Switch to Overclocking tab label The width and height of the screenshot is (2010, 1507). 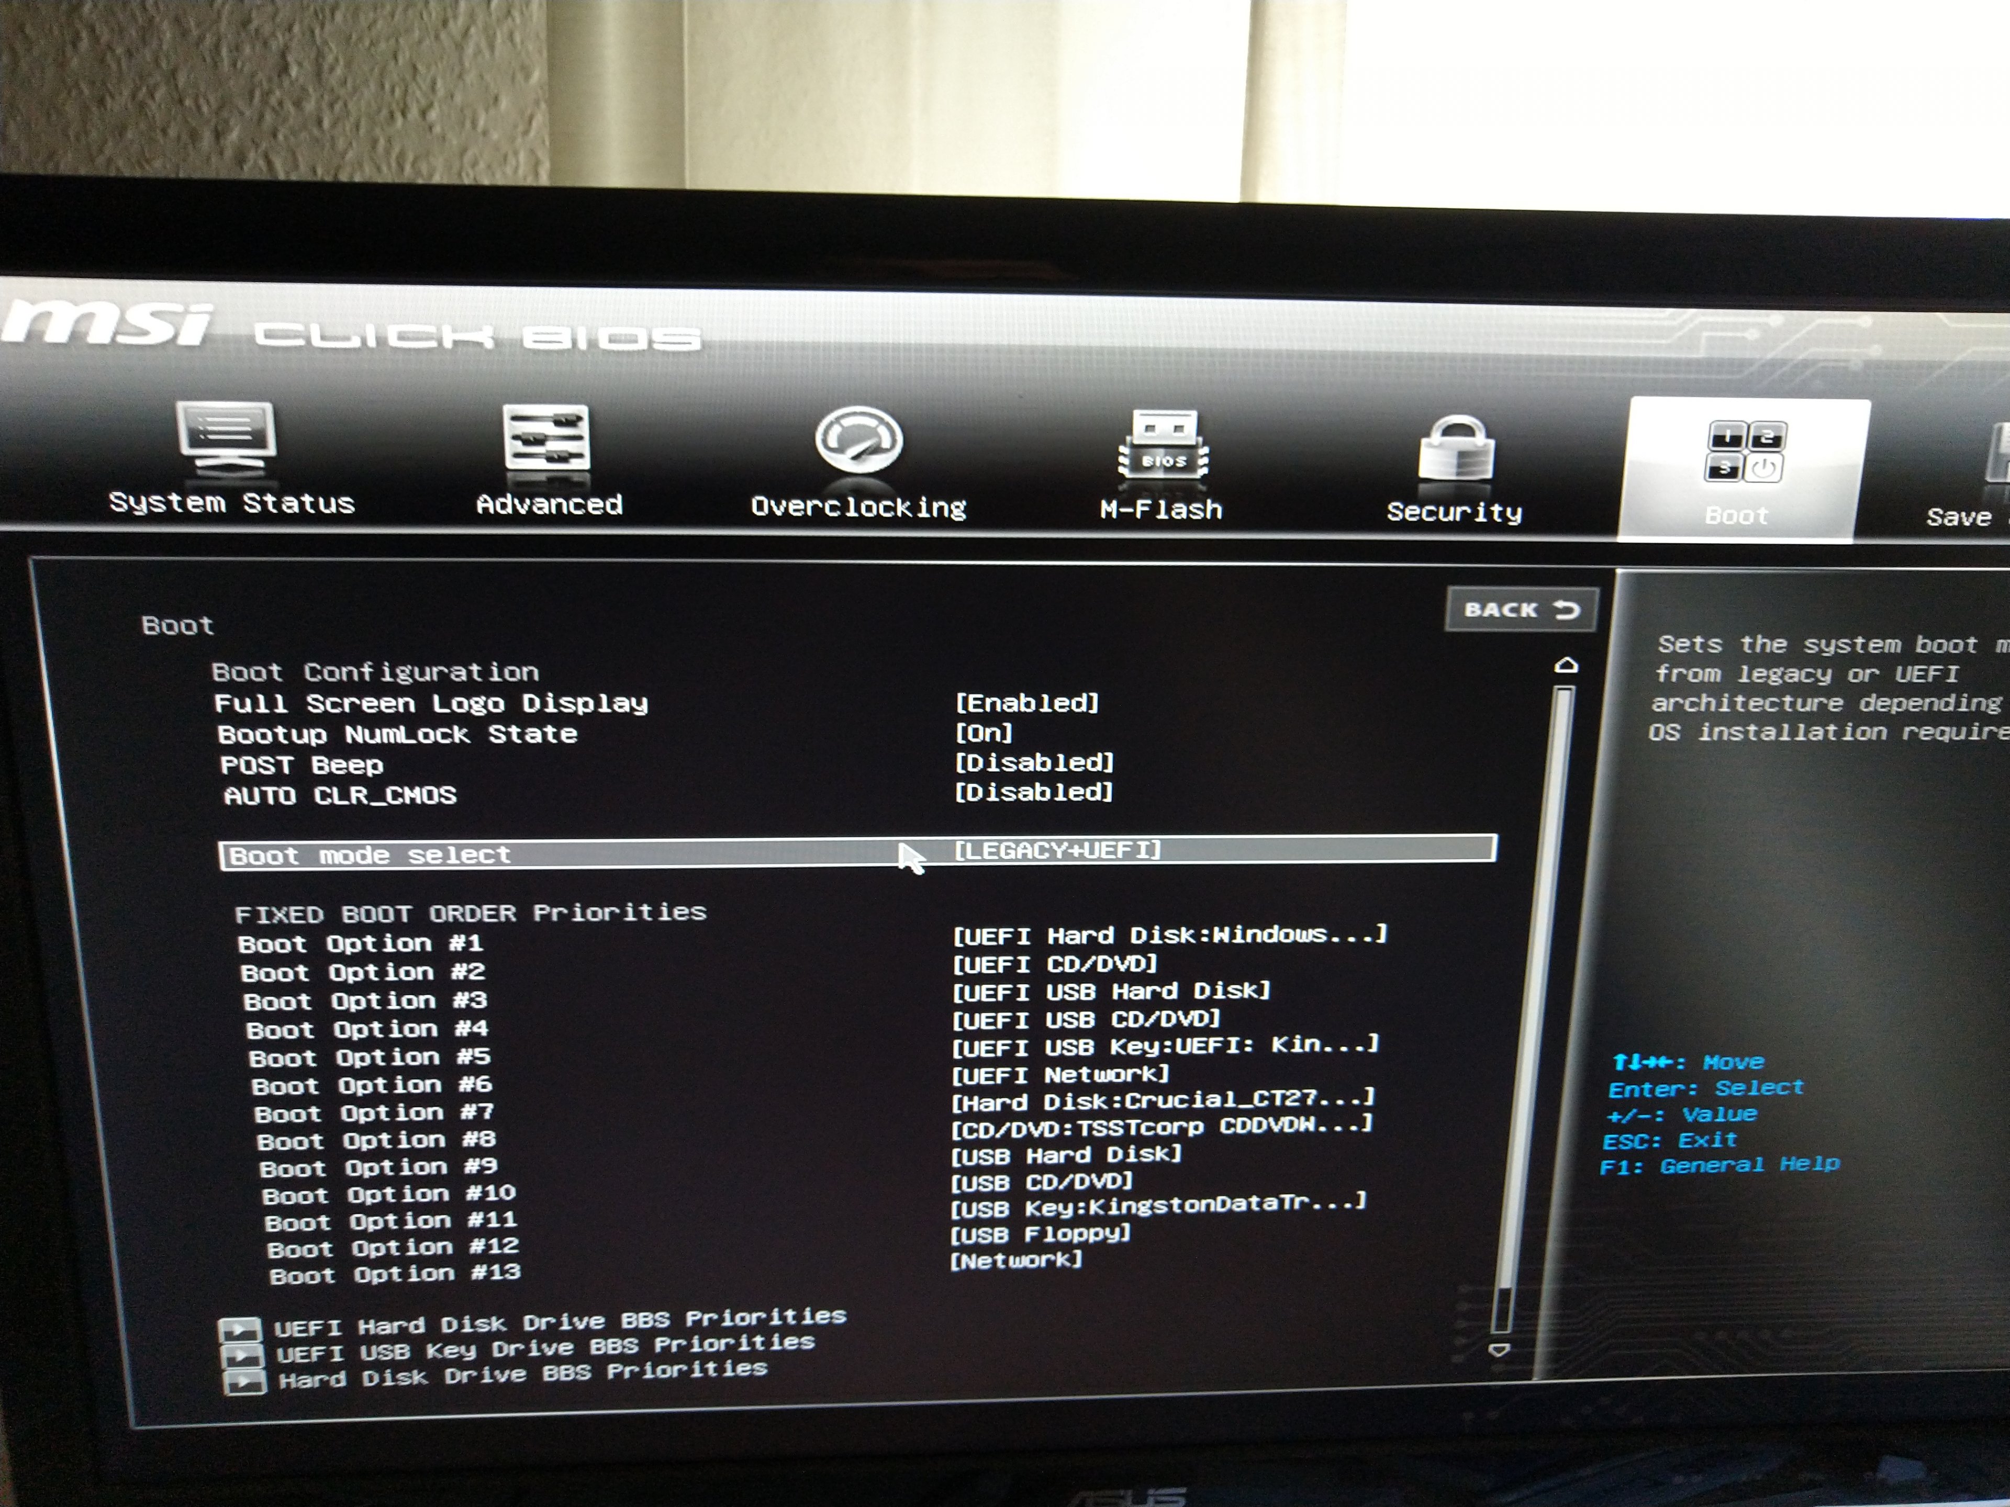858,507
